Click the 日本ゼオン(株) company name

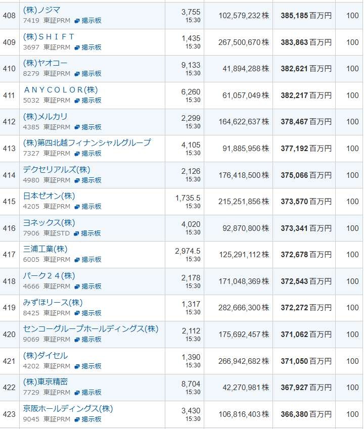coord(49,196)
